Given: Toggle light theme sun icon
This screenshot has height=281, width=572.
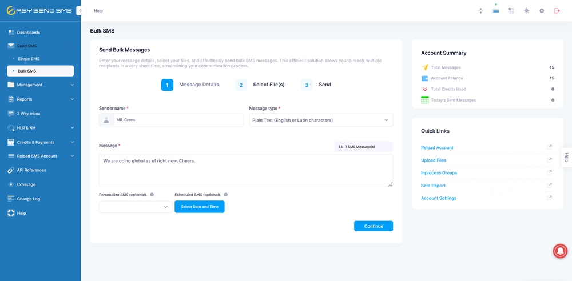Looking at the screenshot, I should pos(526,11).
